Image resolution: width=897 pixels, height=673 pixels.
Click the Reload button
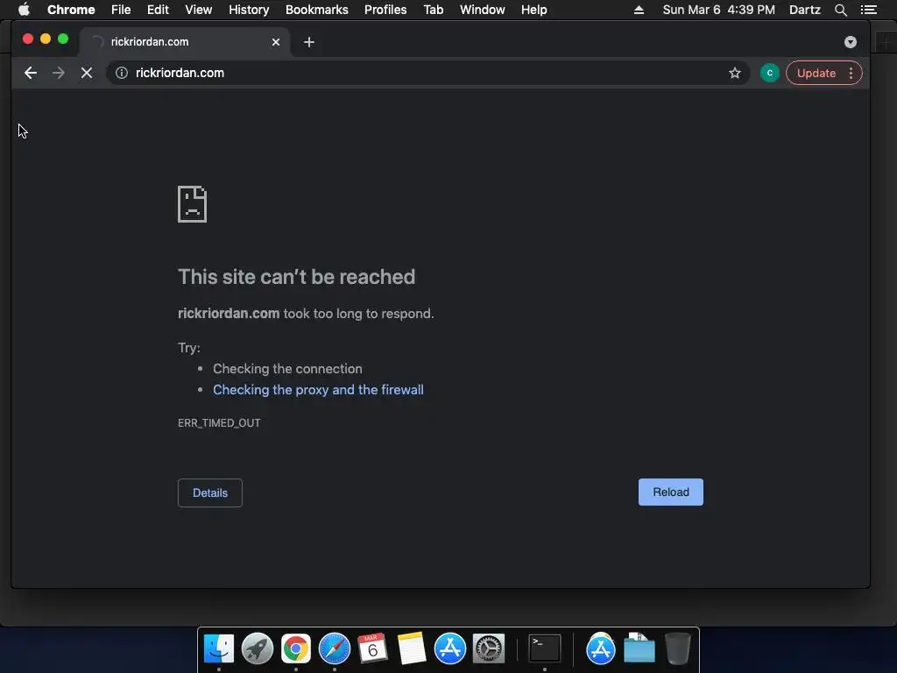670,492
